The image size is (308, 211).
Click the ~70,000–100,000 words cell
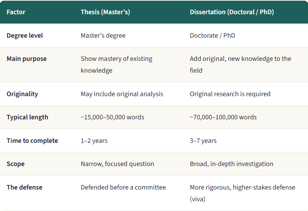[223, 117]
